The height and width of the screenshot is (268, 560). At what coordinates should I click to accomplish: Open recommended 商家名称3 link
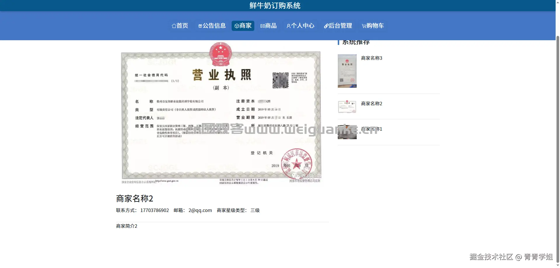click(372, 58)
